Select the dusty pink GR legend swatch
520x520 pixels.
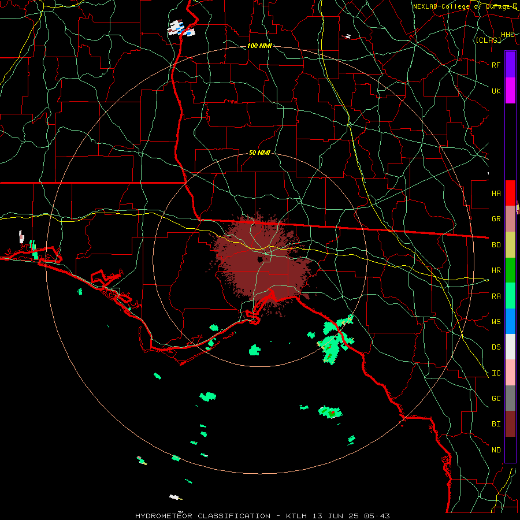(510, 219)
